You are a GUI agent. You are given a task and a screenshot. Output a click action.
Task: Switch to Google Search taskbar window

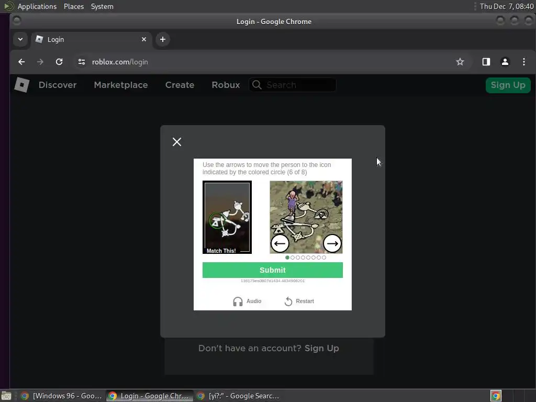tap(239, 396)
